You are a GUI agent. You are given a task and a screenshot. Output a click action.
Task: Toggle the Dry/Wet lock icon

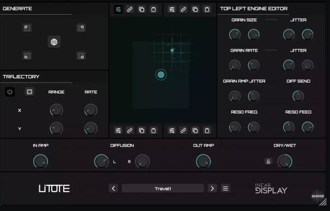click(x=268, y=162)
